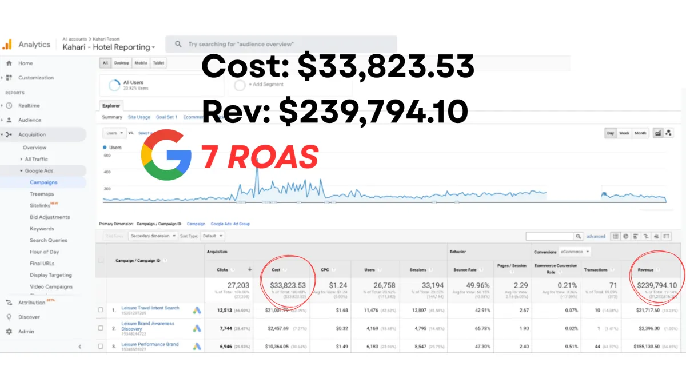
Task: Click Google Ads icon for Leisure Brand Awareness Discovery
Action: point(197,328)
